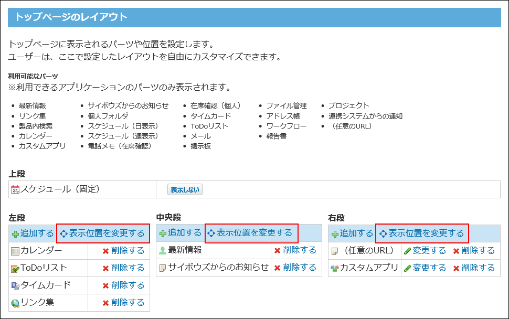Click the 表示しない button for スケジュール（固定）
The width and height of the screenshot is (509, 319).
click(x=185, y=189)
